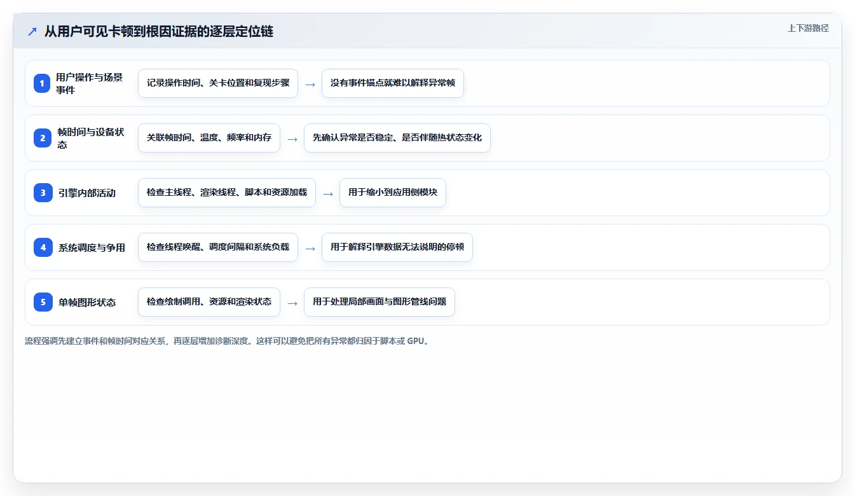855x496 pixels.
Task: Open the 没有事件锚点就难以解释异常帧 box
Action: (x=393, y=83)
